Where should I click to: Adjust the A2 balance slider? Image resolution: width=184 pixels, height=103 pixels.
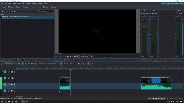point(154,16)
